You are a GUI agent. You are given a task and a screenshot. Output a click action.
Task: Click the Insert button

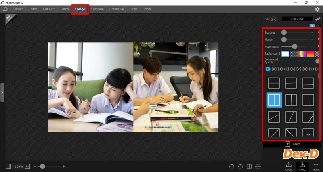(292, 144)
